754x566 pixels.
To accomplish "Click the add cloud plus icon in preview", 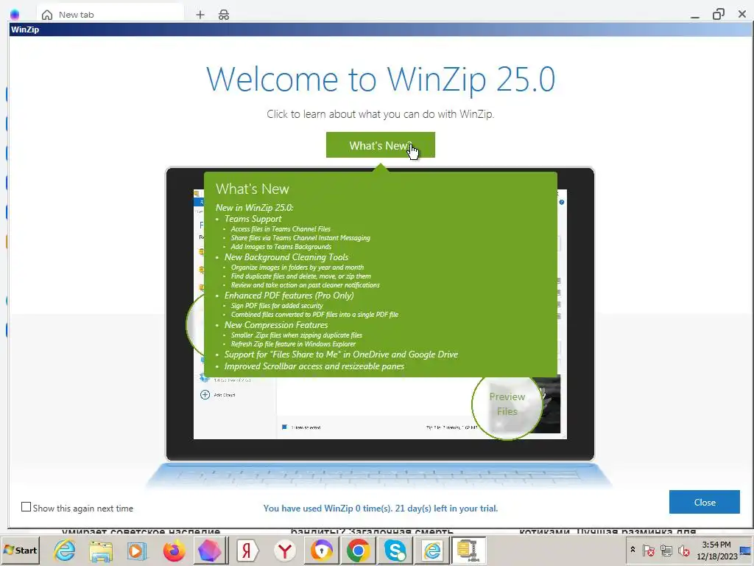I will point(205,395).
